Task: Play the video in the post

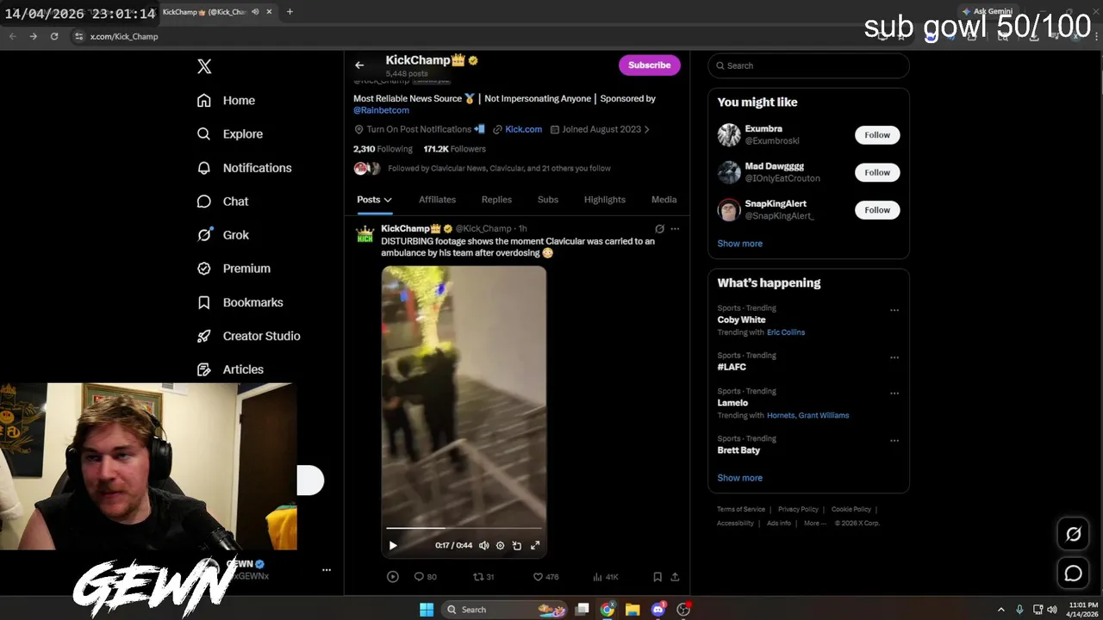Action: 393,545
